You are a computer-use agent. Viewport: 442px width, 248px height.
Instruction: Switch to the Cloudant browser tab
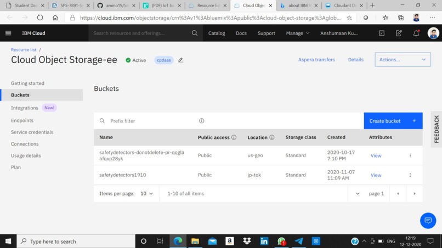(344, 5)
